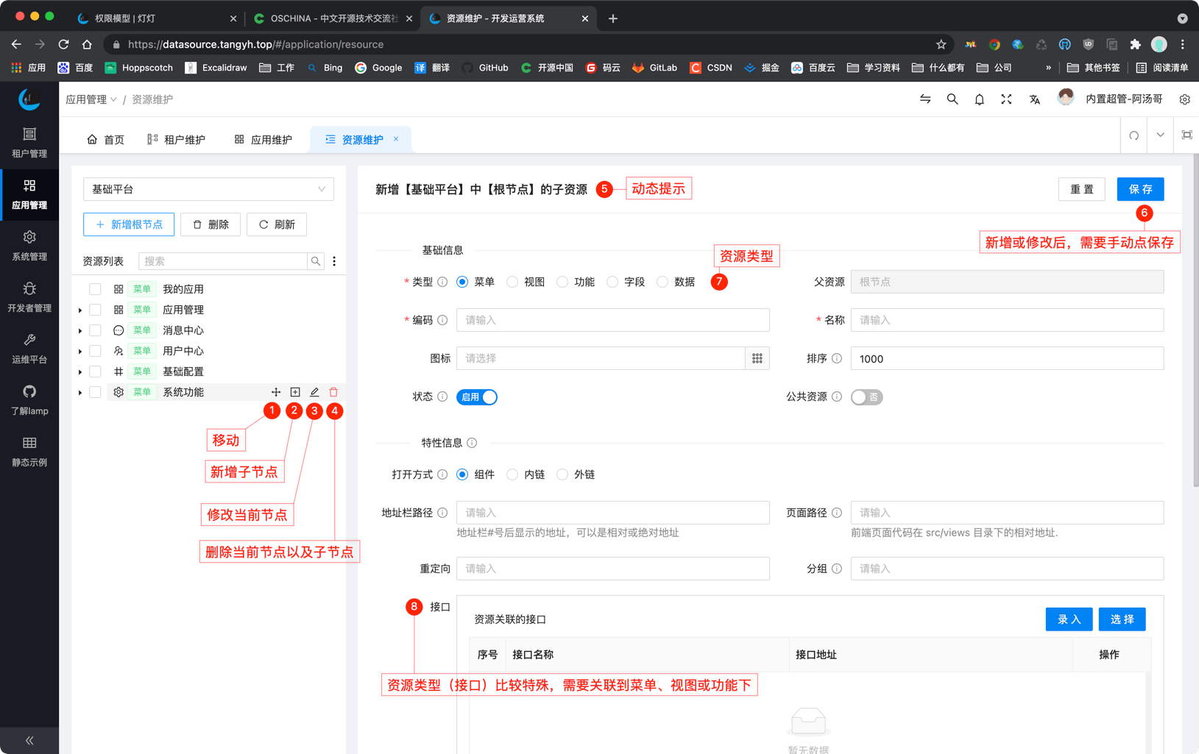Open 系统管理 in the left sidebar
1199x754 pixels.
tap(29, 246)
